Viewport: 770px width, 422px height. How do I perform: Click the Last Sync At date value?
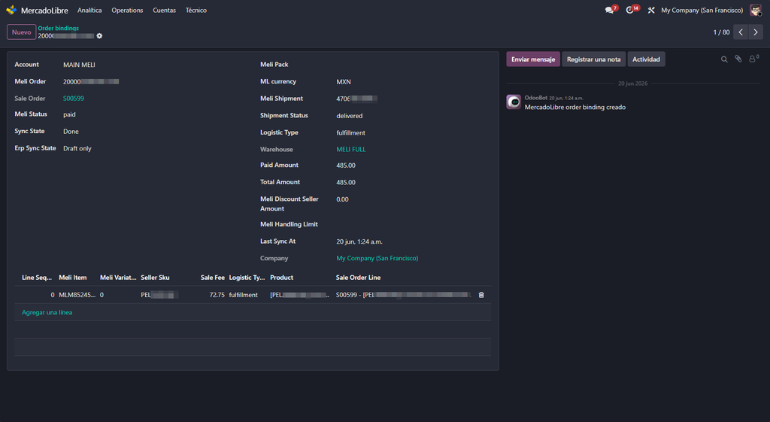(359, 241)
